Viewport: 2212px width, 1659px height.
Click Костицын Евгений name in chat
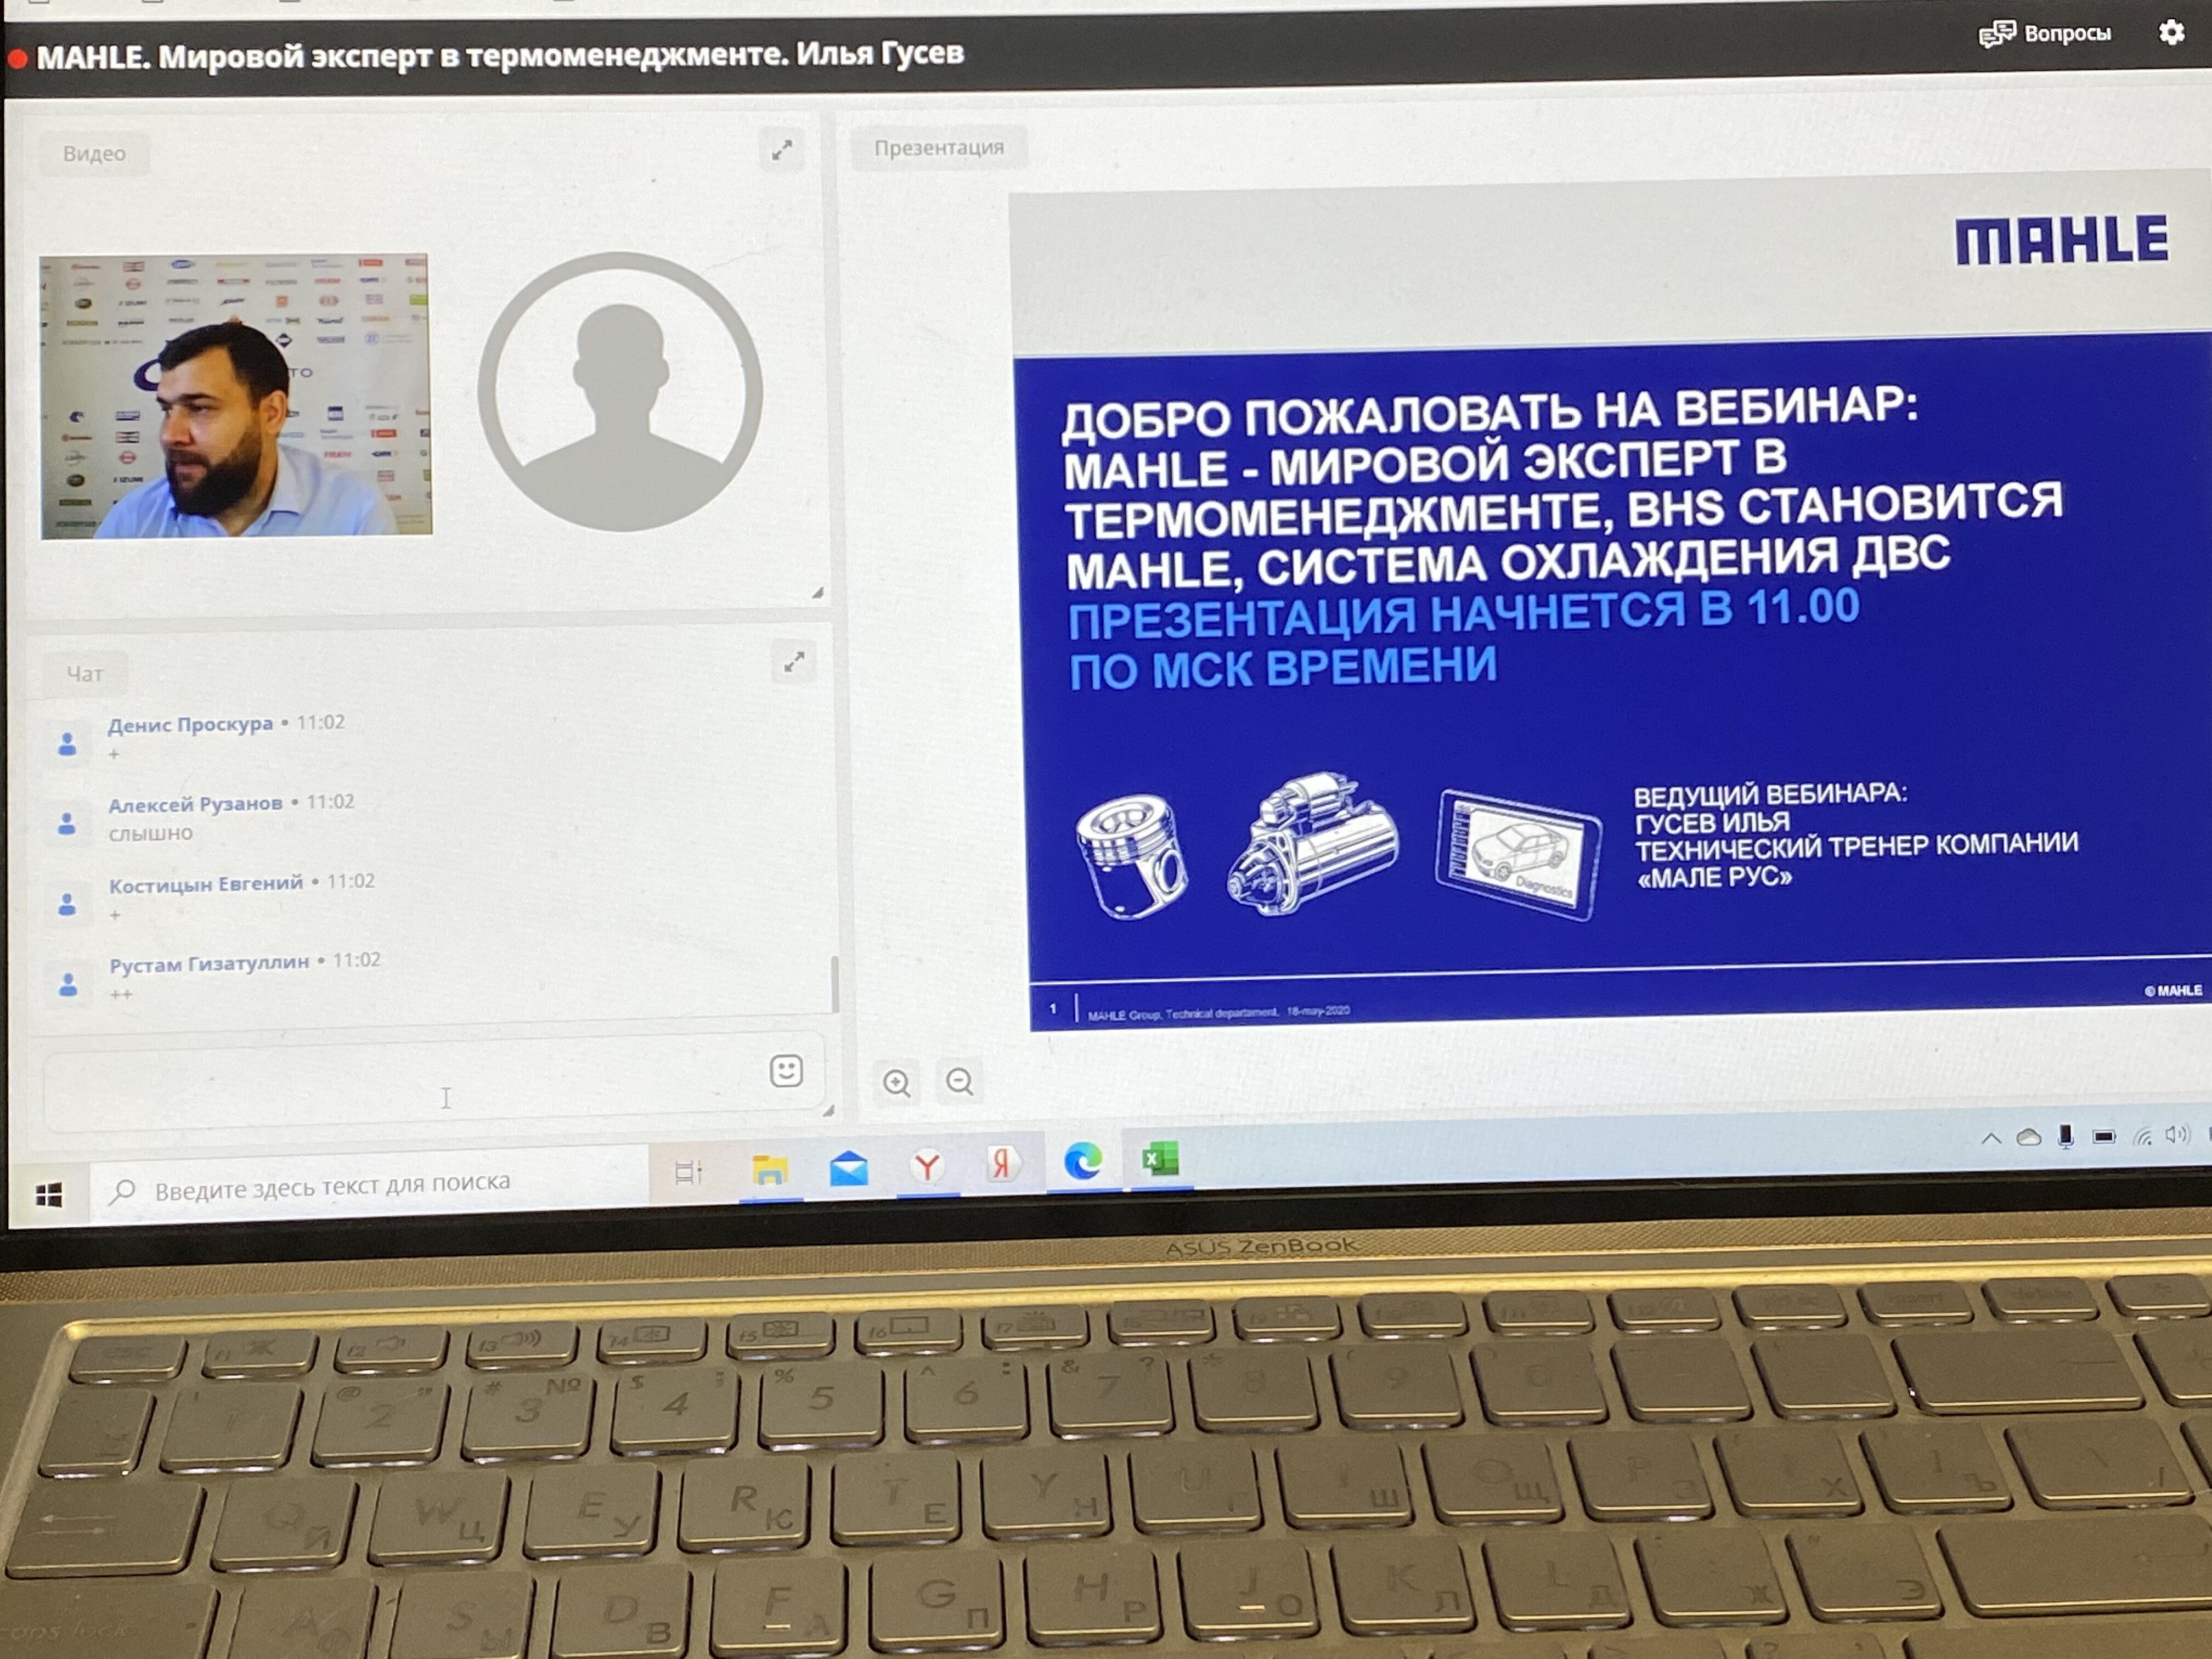click(x=206, y=883)
